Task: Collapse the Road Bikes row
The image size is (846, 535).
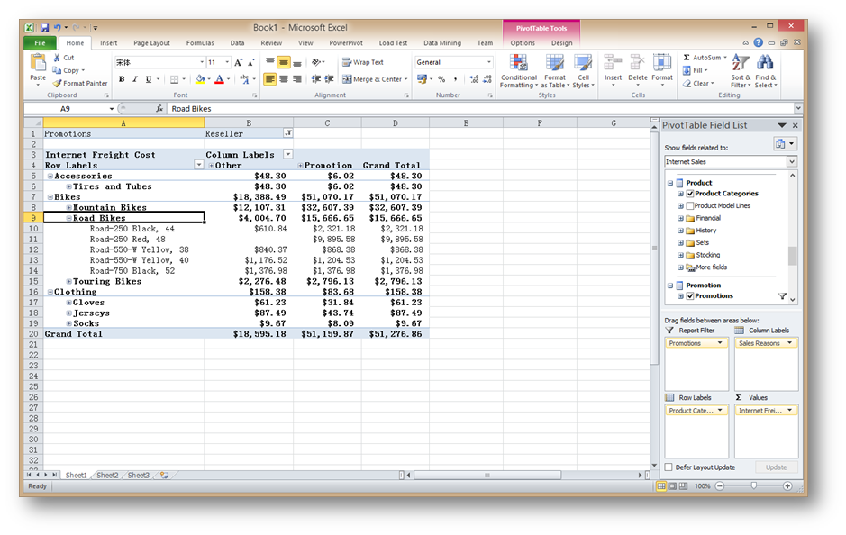Action: 69,218
